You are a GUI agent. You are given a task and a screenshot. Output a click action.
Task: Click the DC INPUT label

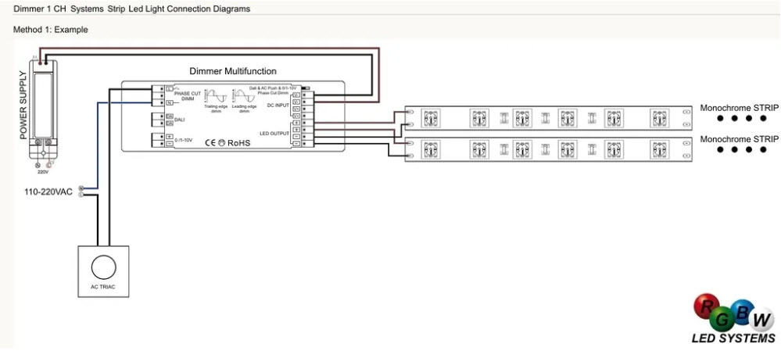click(x=278, y=104)
